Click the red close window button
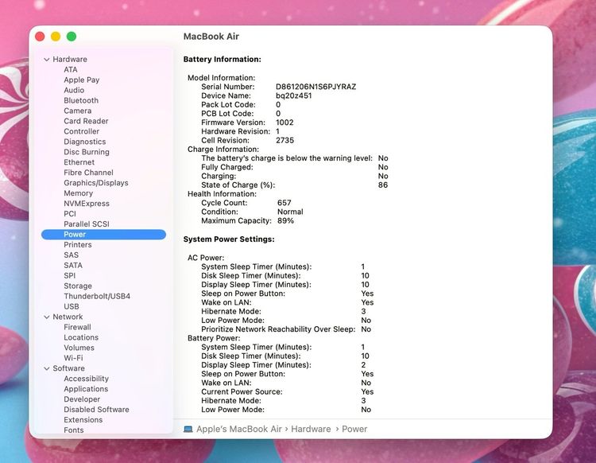This screenshot has width=596, height=463. click(40, 37)
